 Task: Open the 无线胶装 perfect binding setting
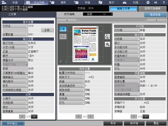pyautogui.click(x=15, y=103)
